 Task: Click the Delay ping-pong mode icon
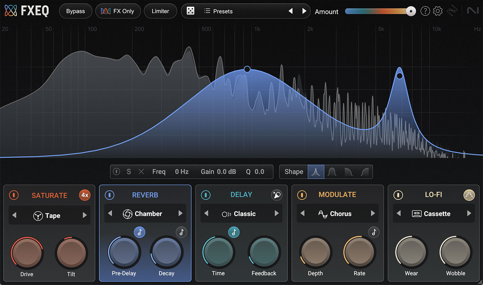[x=276, y=195]
